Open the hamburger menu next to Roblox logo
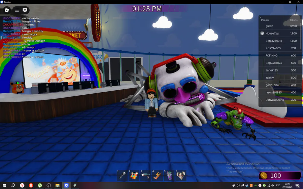The width and height of the screenshot is (303, 189). coord(17,10)
